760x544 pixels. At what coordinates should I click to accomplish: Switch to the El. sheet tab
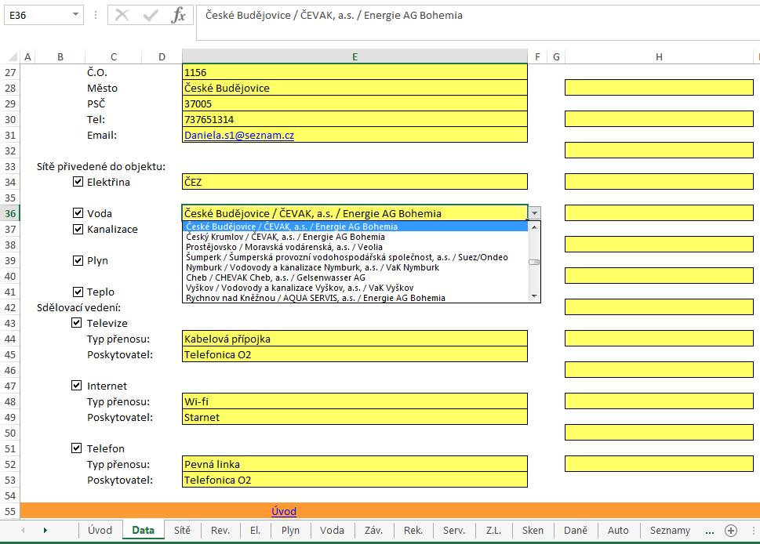tap(256, 531)
